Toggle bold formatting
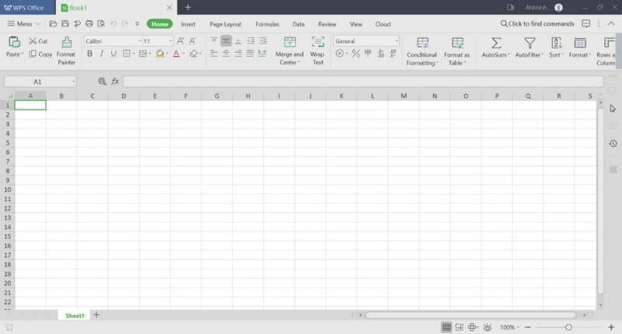The image size is (622, 334). [89, 54]
